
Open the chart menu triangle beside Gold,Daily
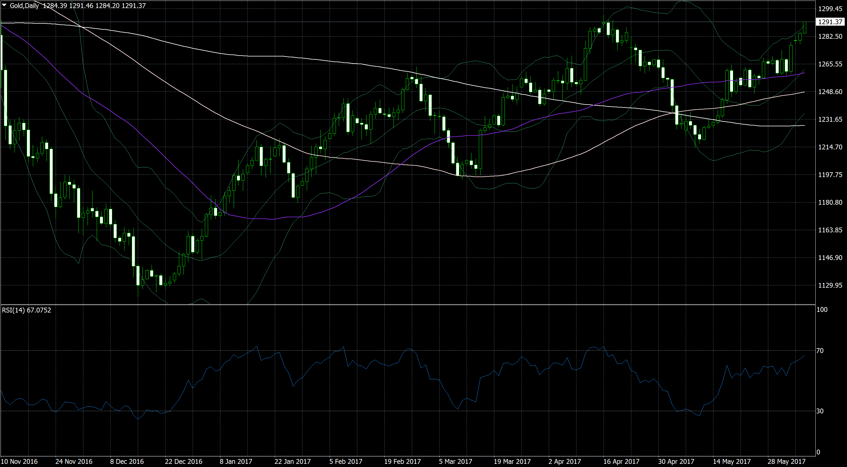coord(4,5)
